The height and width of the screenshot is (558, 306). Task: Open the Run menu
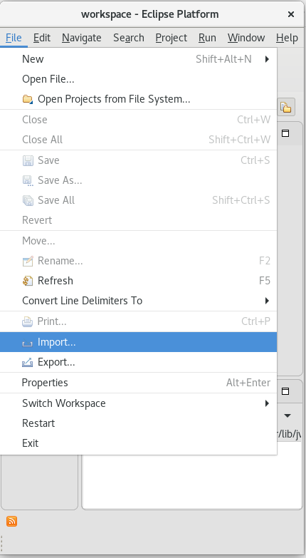207,38
